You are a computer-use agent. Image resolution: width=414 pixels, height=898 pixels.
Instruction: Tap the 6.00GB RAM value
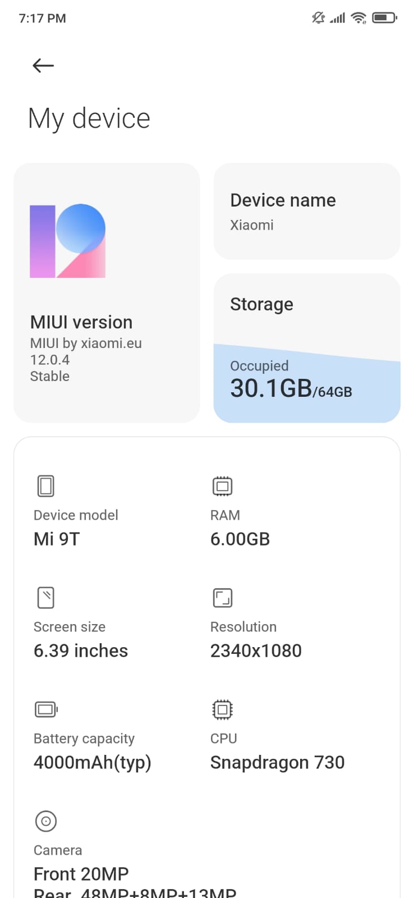tap(240, 539)
